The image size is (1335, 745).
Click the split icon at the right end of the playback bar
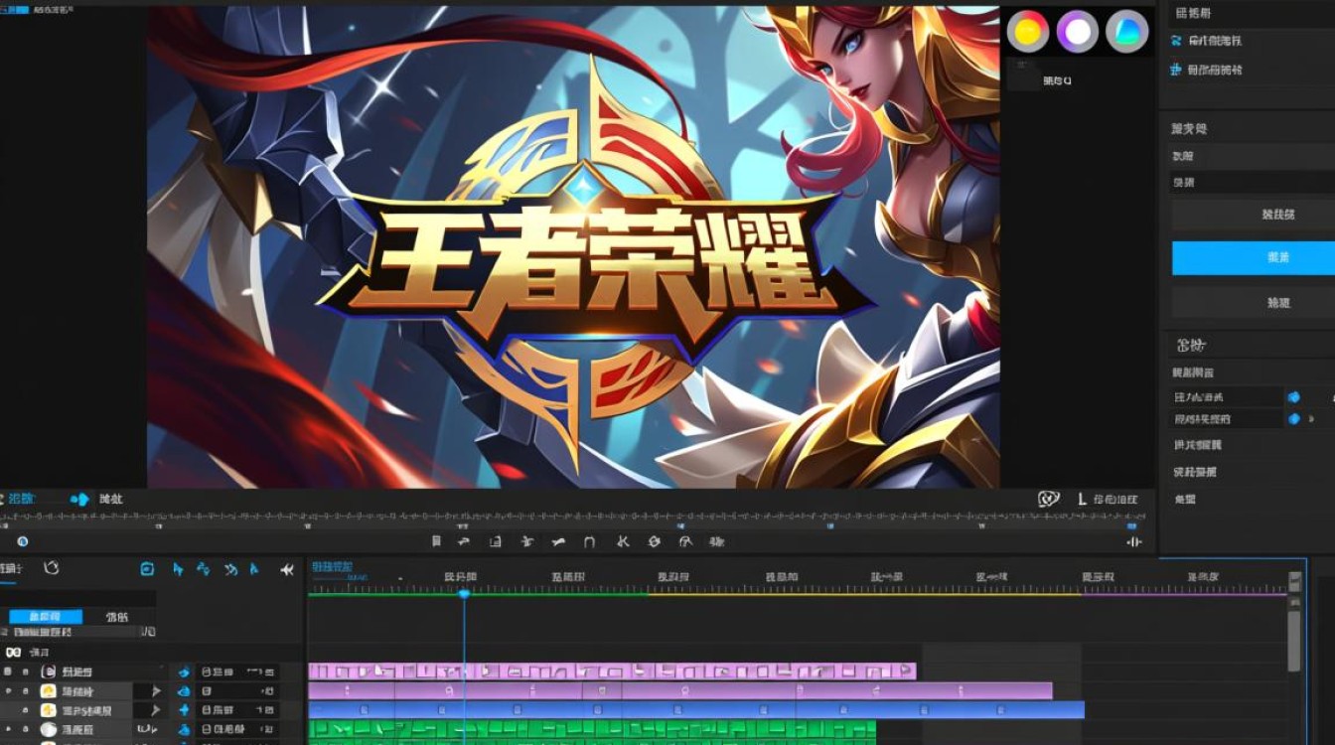(x=1133, y=542)
